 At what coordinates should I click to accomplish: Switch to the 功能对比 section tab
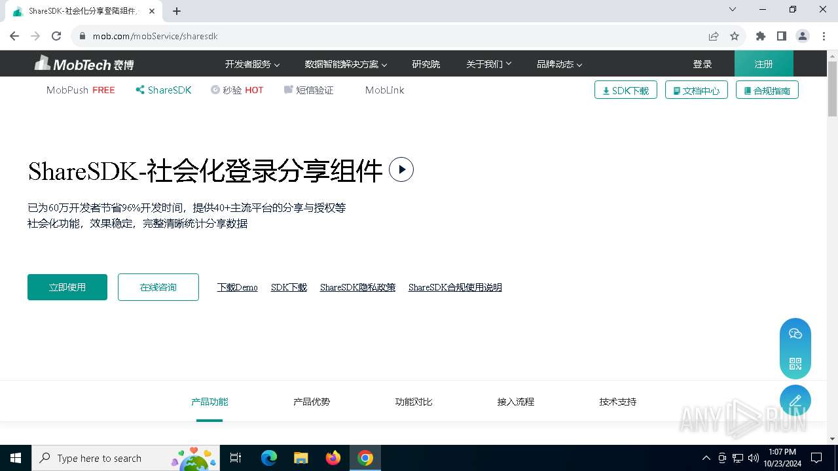pos(414,402)
